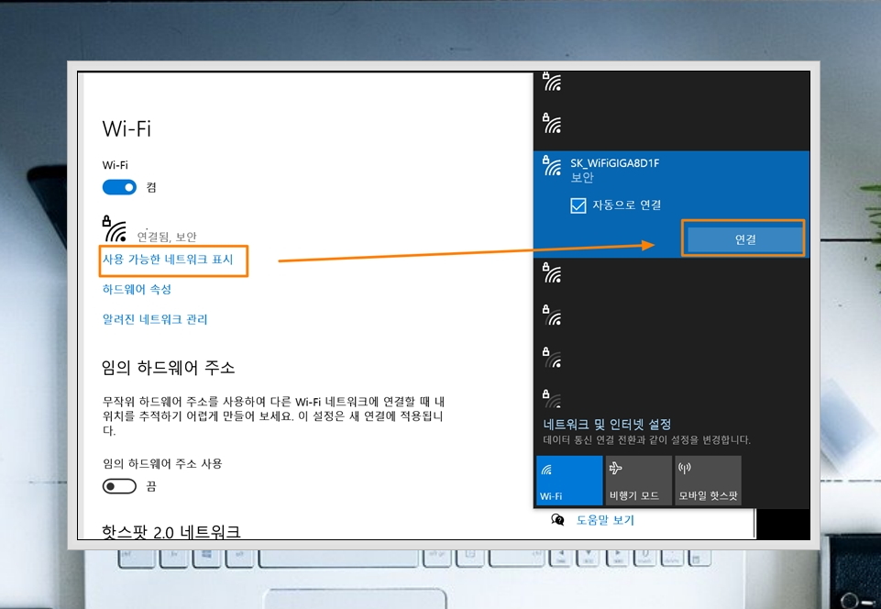Click the 핫스팟 2.0 네트워크 heading
Viewport: 881px width, 609px height.
point(171,531)
